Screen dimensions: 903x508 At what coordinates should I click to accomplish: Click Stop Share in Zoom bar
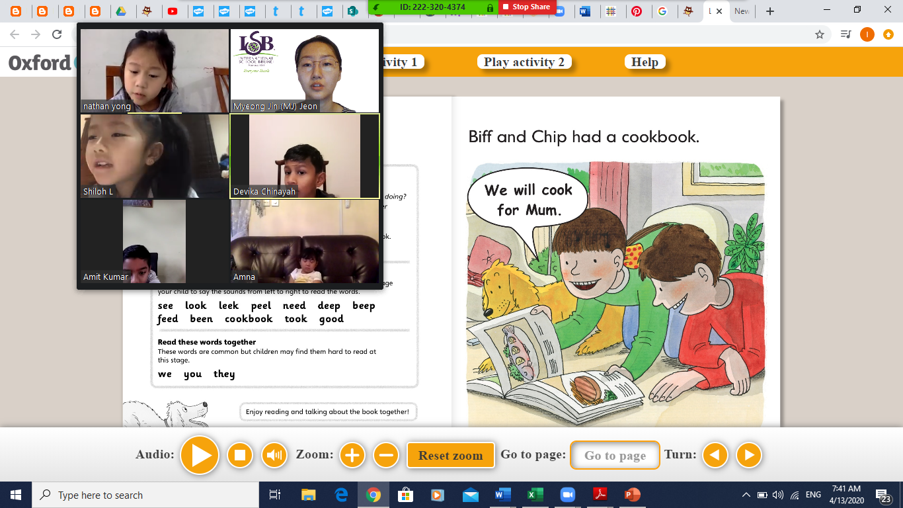pyautogui.click(x=527, y=7)
